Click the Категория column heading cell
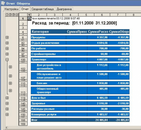Screen dimensions: 141x130 click(x=49, y=31)
